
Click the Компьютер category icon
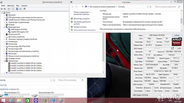click(x=7, y=44)
